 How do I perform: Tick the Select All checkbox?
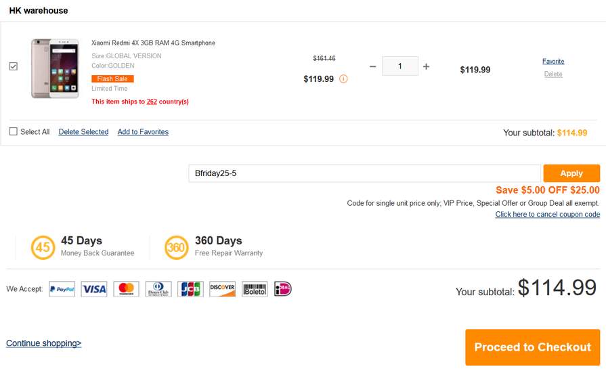pyautogui.click(x=13, y=131)
